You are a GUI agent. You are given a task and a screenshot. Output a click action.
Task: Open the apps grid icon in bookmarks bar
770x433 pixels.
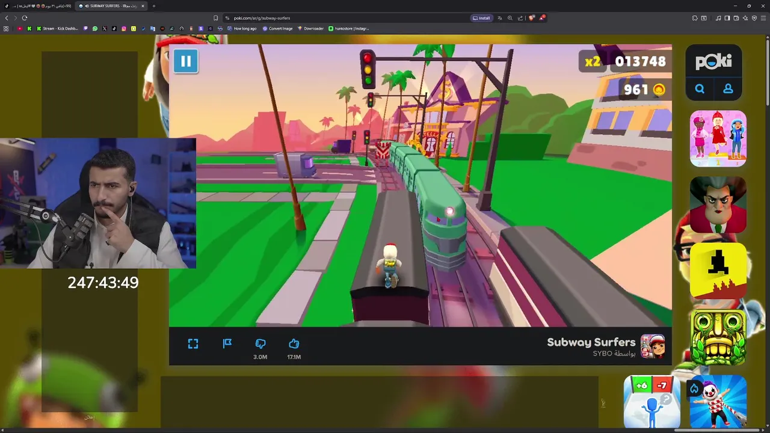pos(6,28)
